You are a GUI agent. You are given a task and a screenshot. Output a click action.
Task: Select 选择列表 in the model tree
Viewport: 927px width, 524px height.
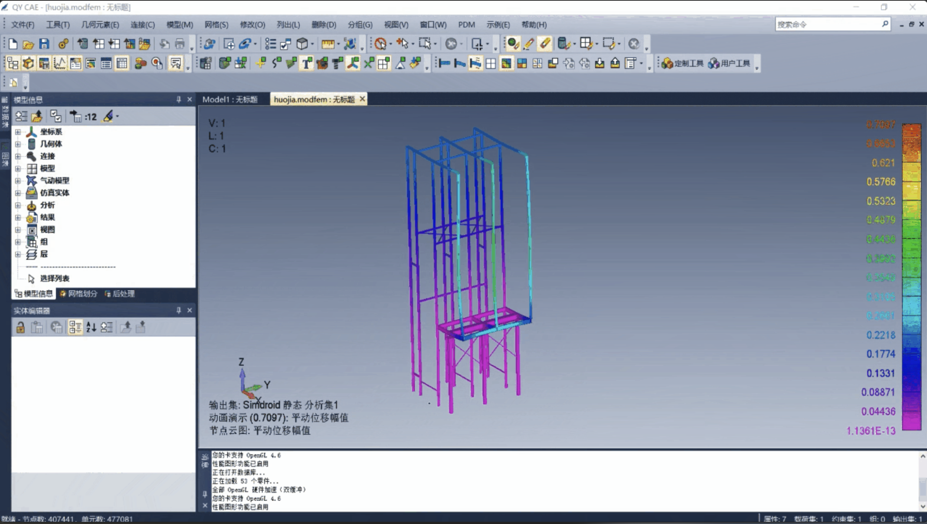tap(55, 278)
